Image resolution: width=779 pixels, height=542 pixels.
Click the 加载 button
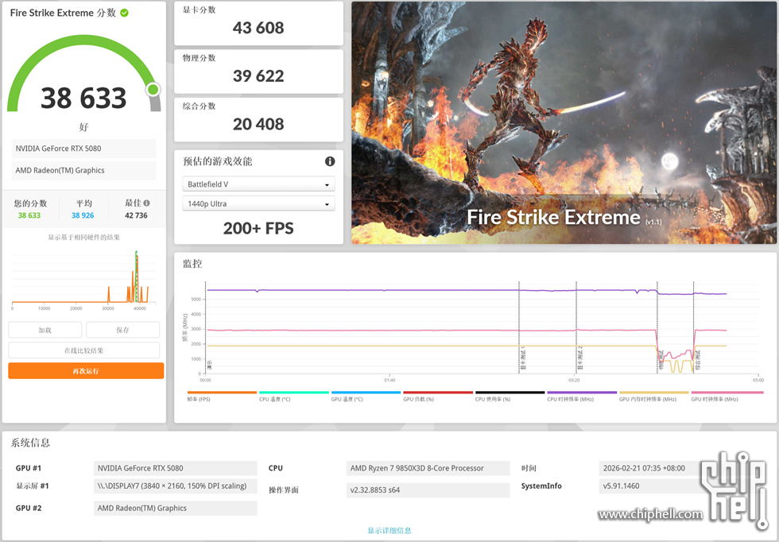[45, 330]
